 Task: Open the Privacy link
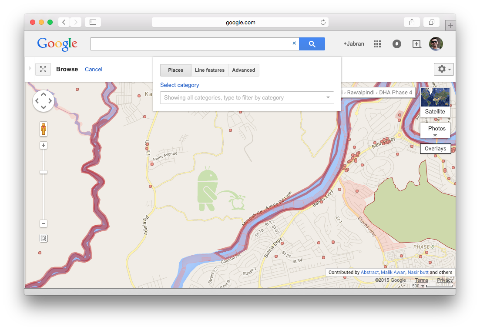point(444,280)
